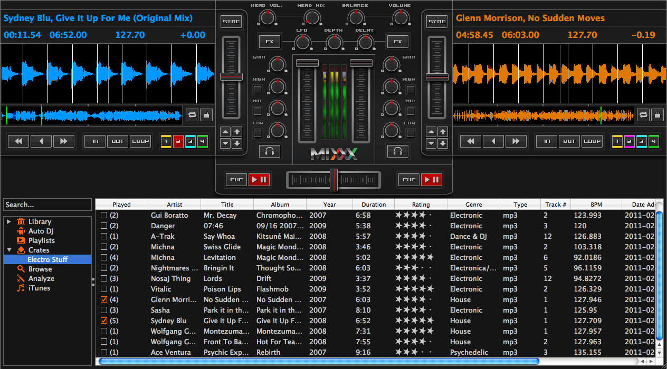Activate headphone pre-listen on the left mixer channel
The height and width of the screenshot is (369, 667).
point(270,151)
